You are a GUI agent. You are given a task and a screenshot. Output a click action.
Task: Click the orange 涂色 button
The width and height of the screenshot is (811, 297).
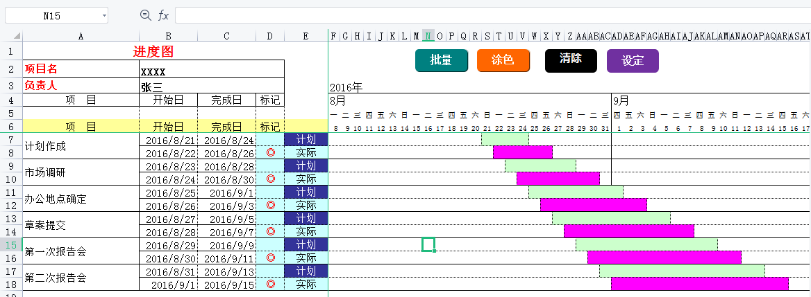(503, 60)
